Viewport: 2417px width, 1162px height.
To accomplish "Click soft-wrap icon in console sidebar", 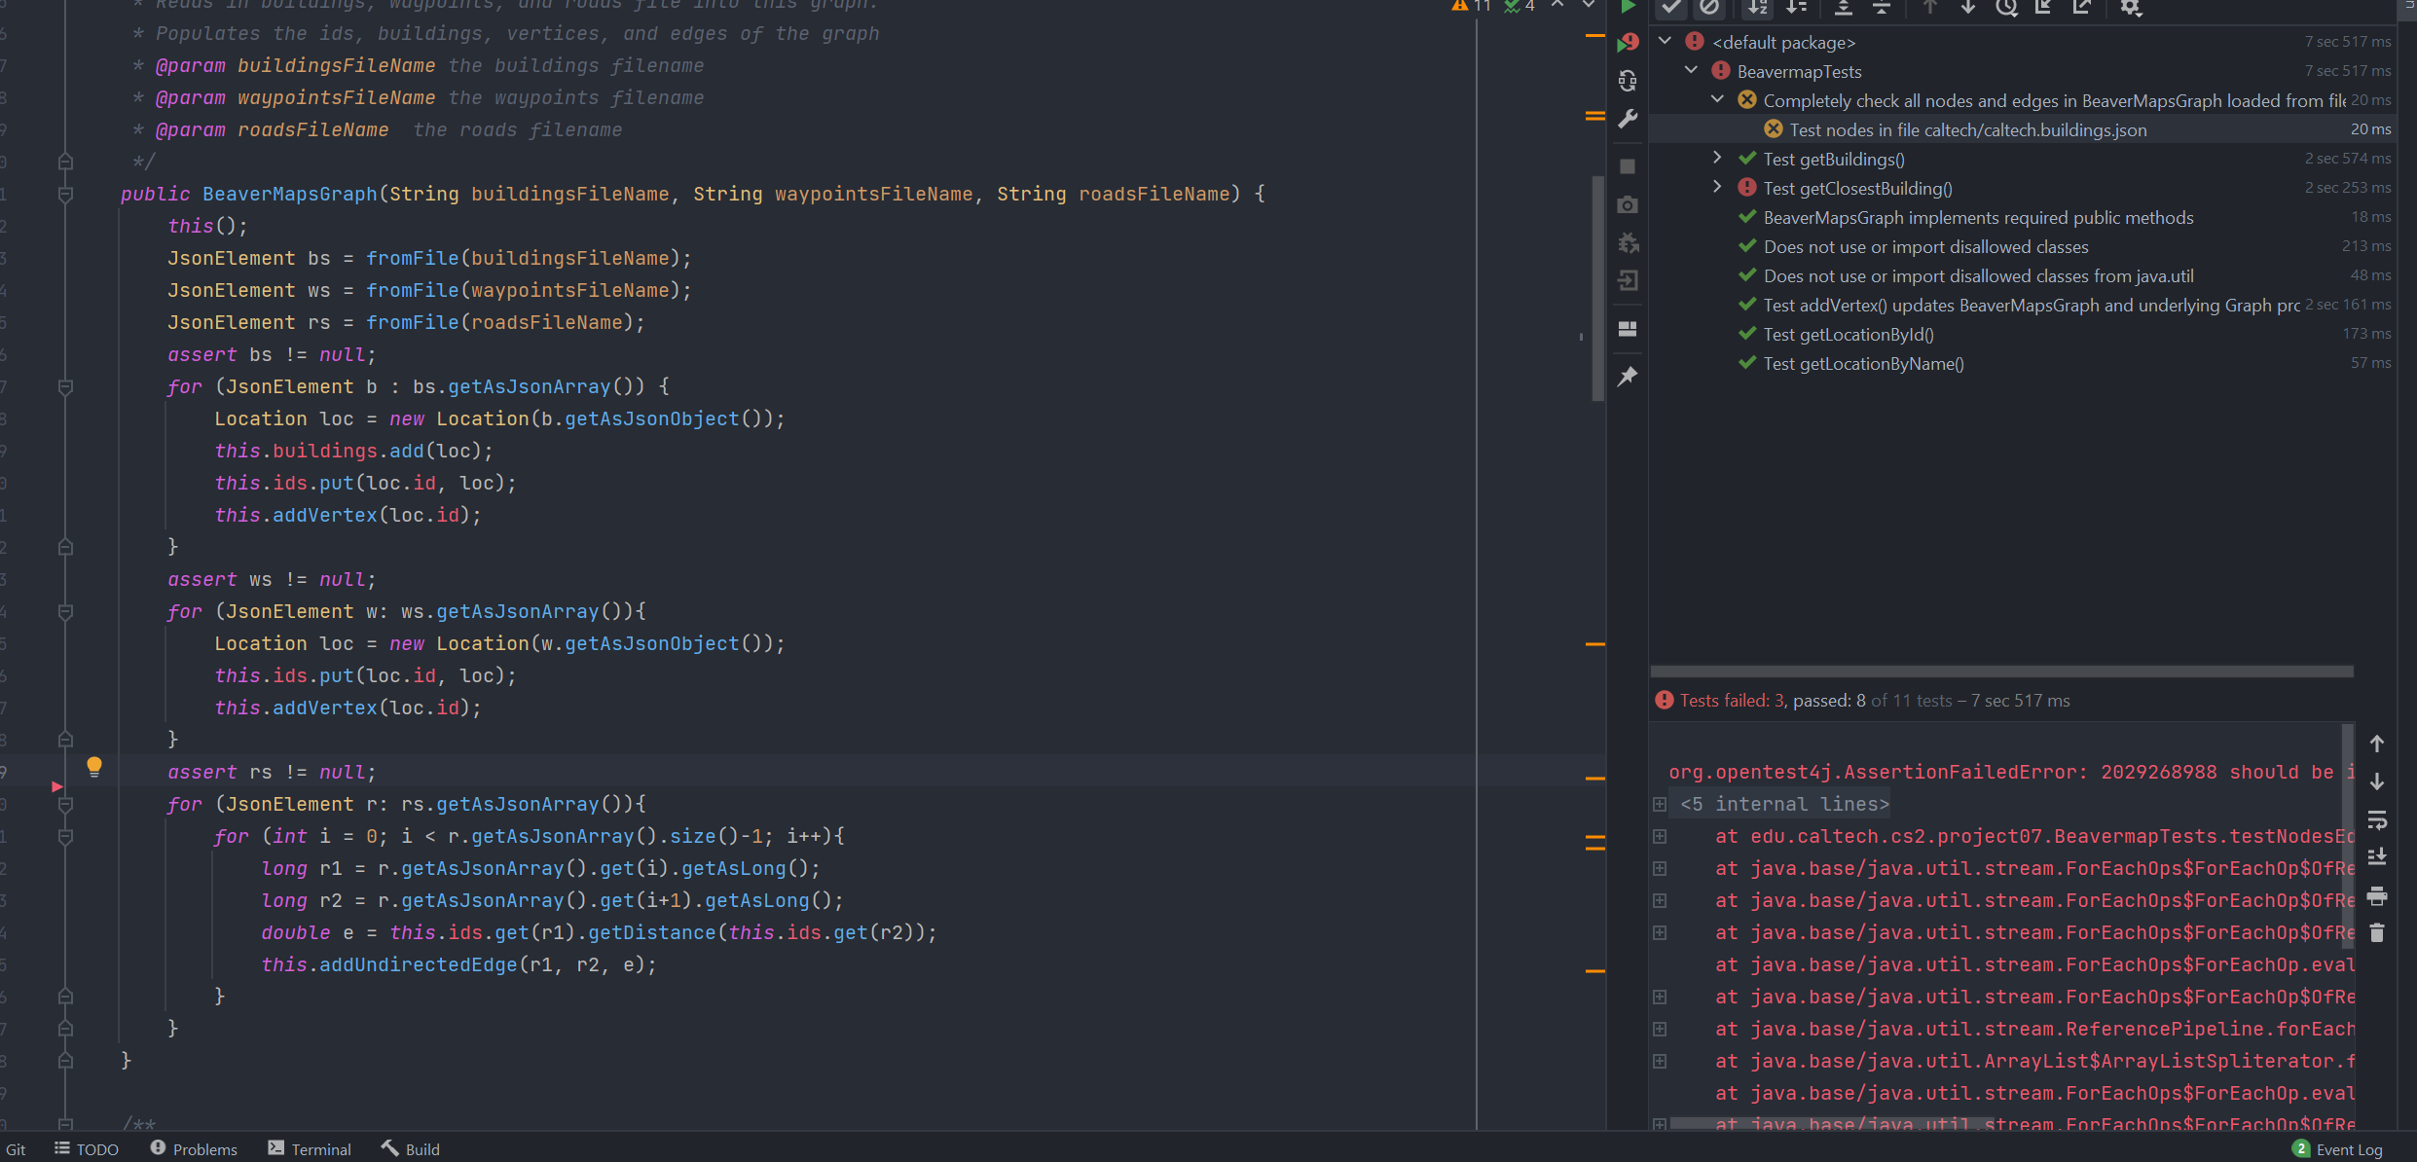I will 2377,819.
